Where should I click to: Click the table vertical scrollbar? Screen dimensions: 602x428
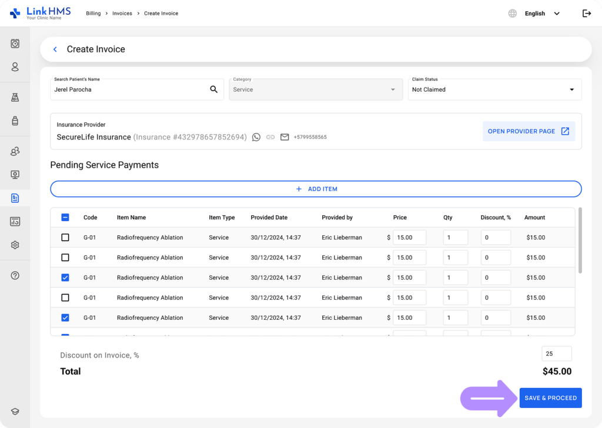(580, 240)
